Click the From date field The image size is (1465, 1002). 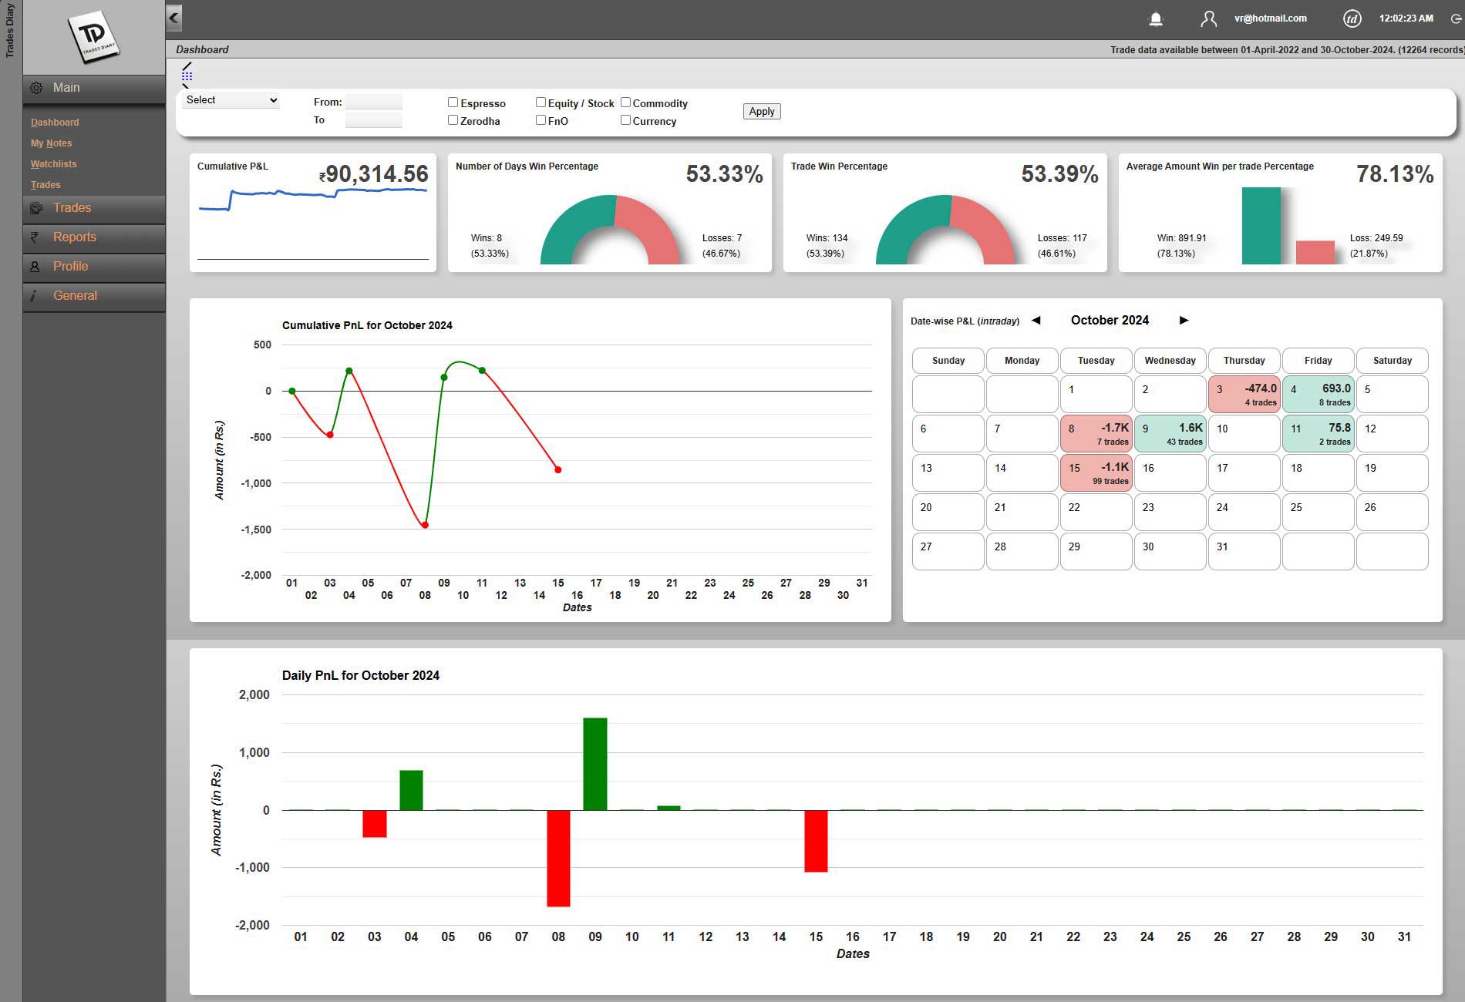pyautogui.click(x=374, y=102)
